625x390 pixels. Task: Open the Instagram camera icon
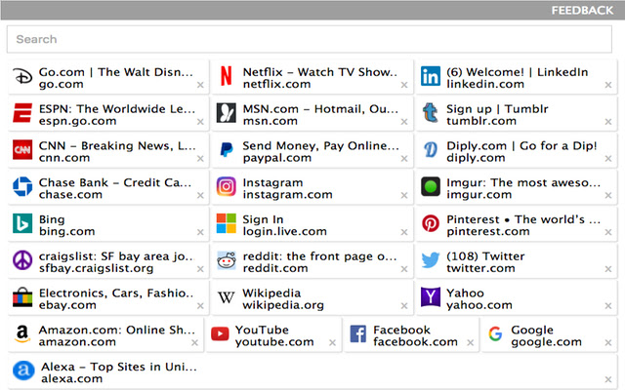coord(226,186)
